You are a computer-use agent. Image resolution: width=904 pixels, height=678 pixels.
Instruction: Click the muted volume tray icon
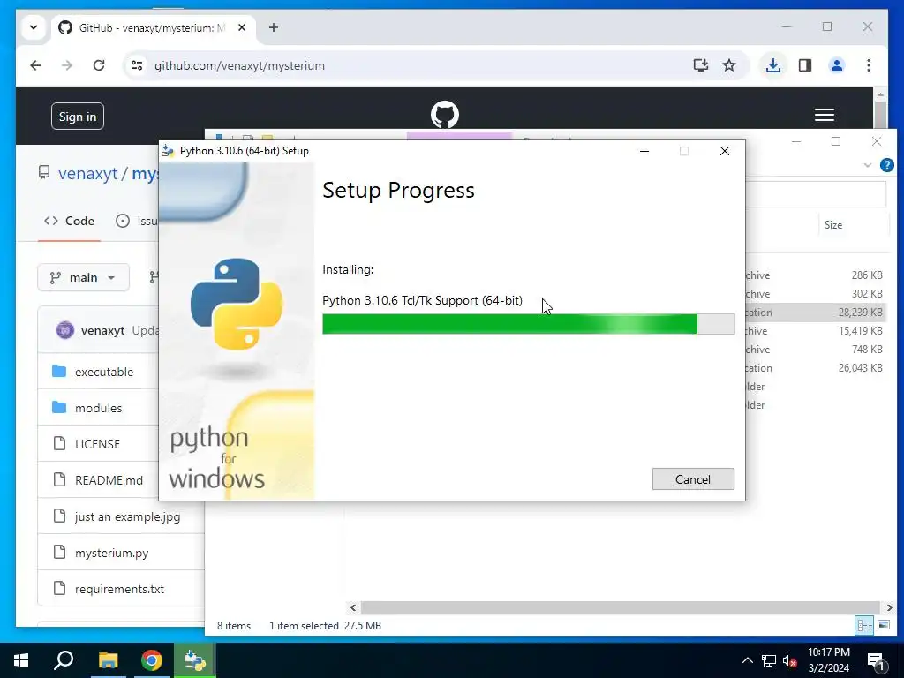point(790,660)
